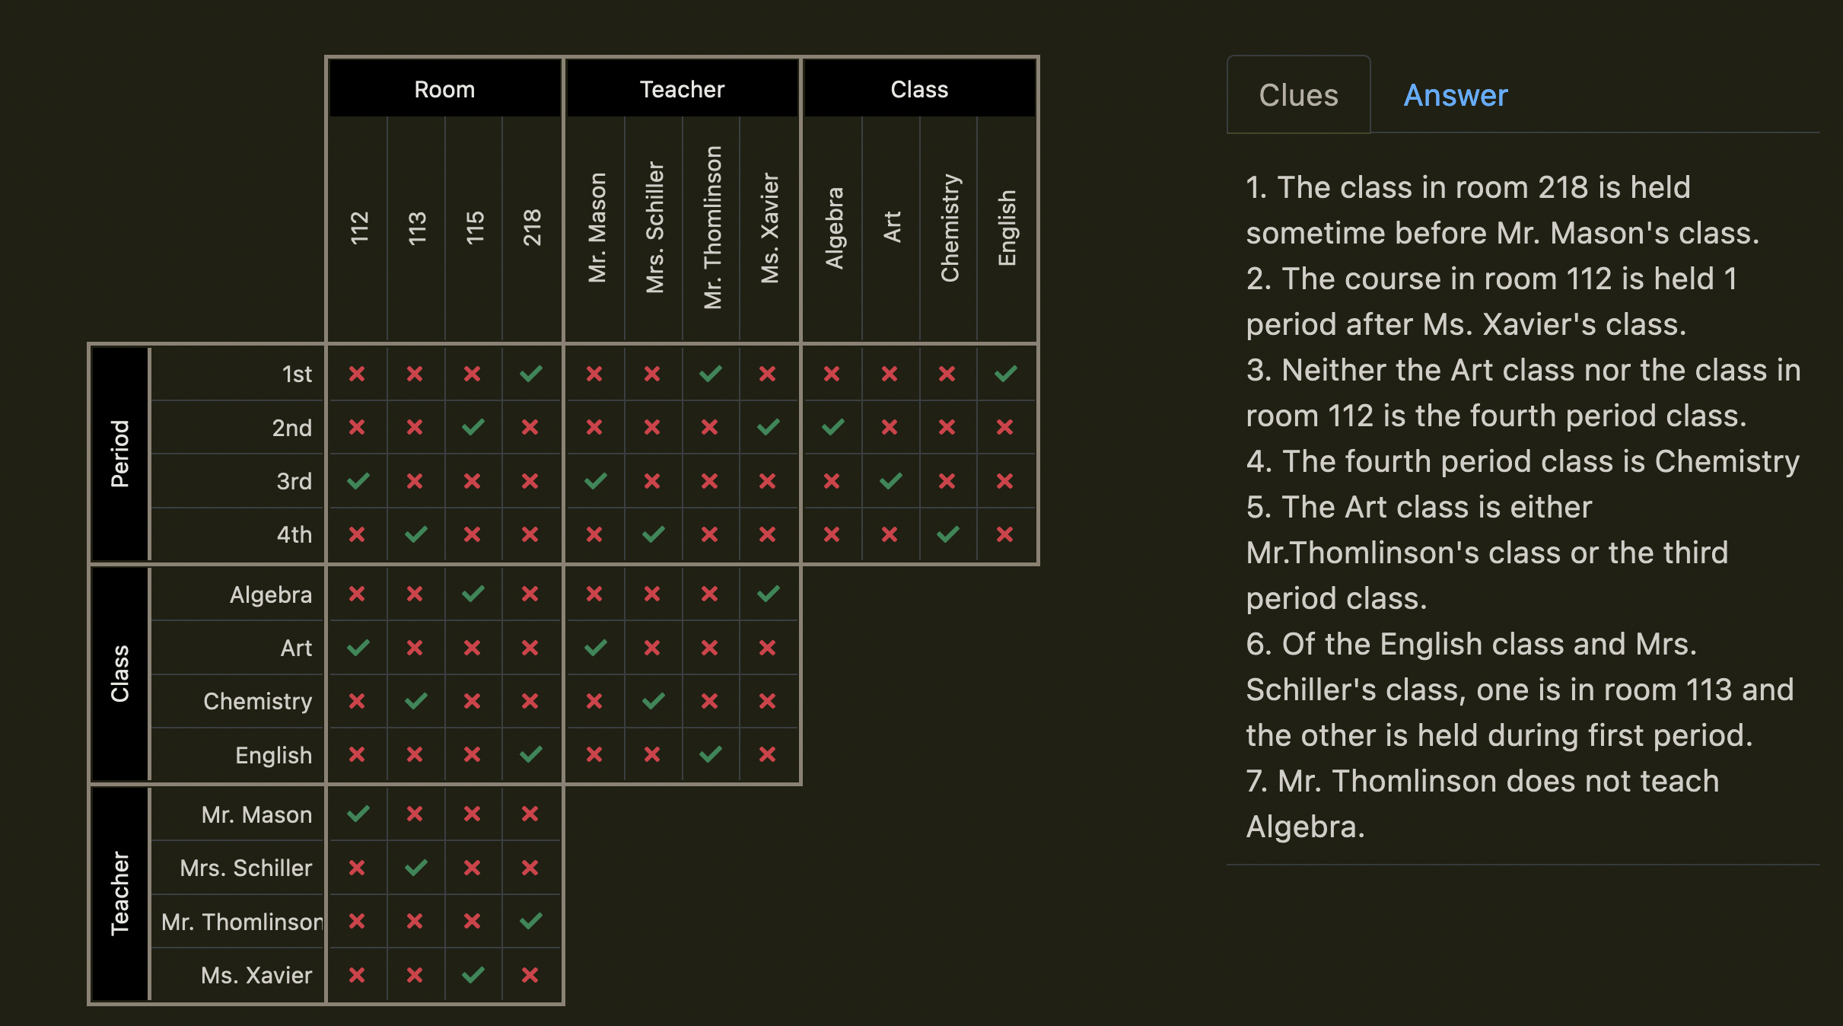Click the Ms. Xavier row label
Viewport: 1843px width, 1026px height.
coord(256,975)
